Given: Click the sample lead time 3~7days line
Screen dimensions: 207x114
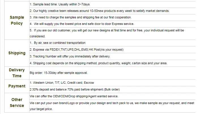Looking at the screenshot, I should point(59,4).
